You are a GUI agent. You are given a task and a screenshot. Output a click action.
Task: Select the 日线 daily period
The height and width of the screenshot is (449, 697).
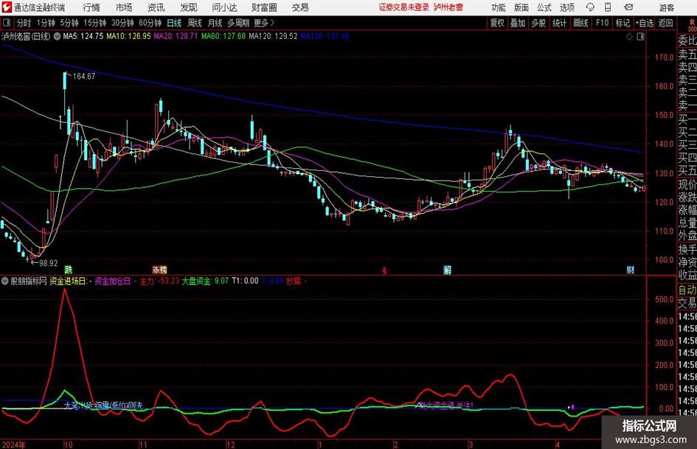coord(174,23)
